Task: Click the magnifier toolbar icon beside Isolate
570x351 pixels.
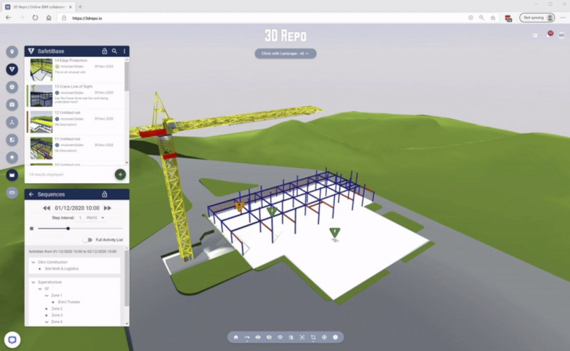Action: [291, 337]
